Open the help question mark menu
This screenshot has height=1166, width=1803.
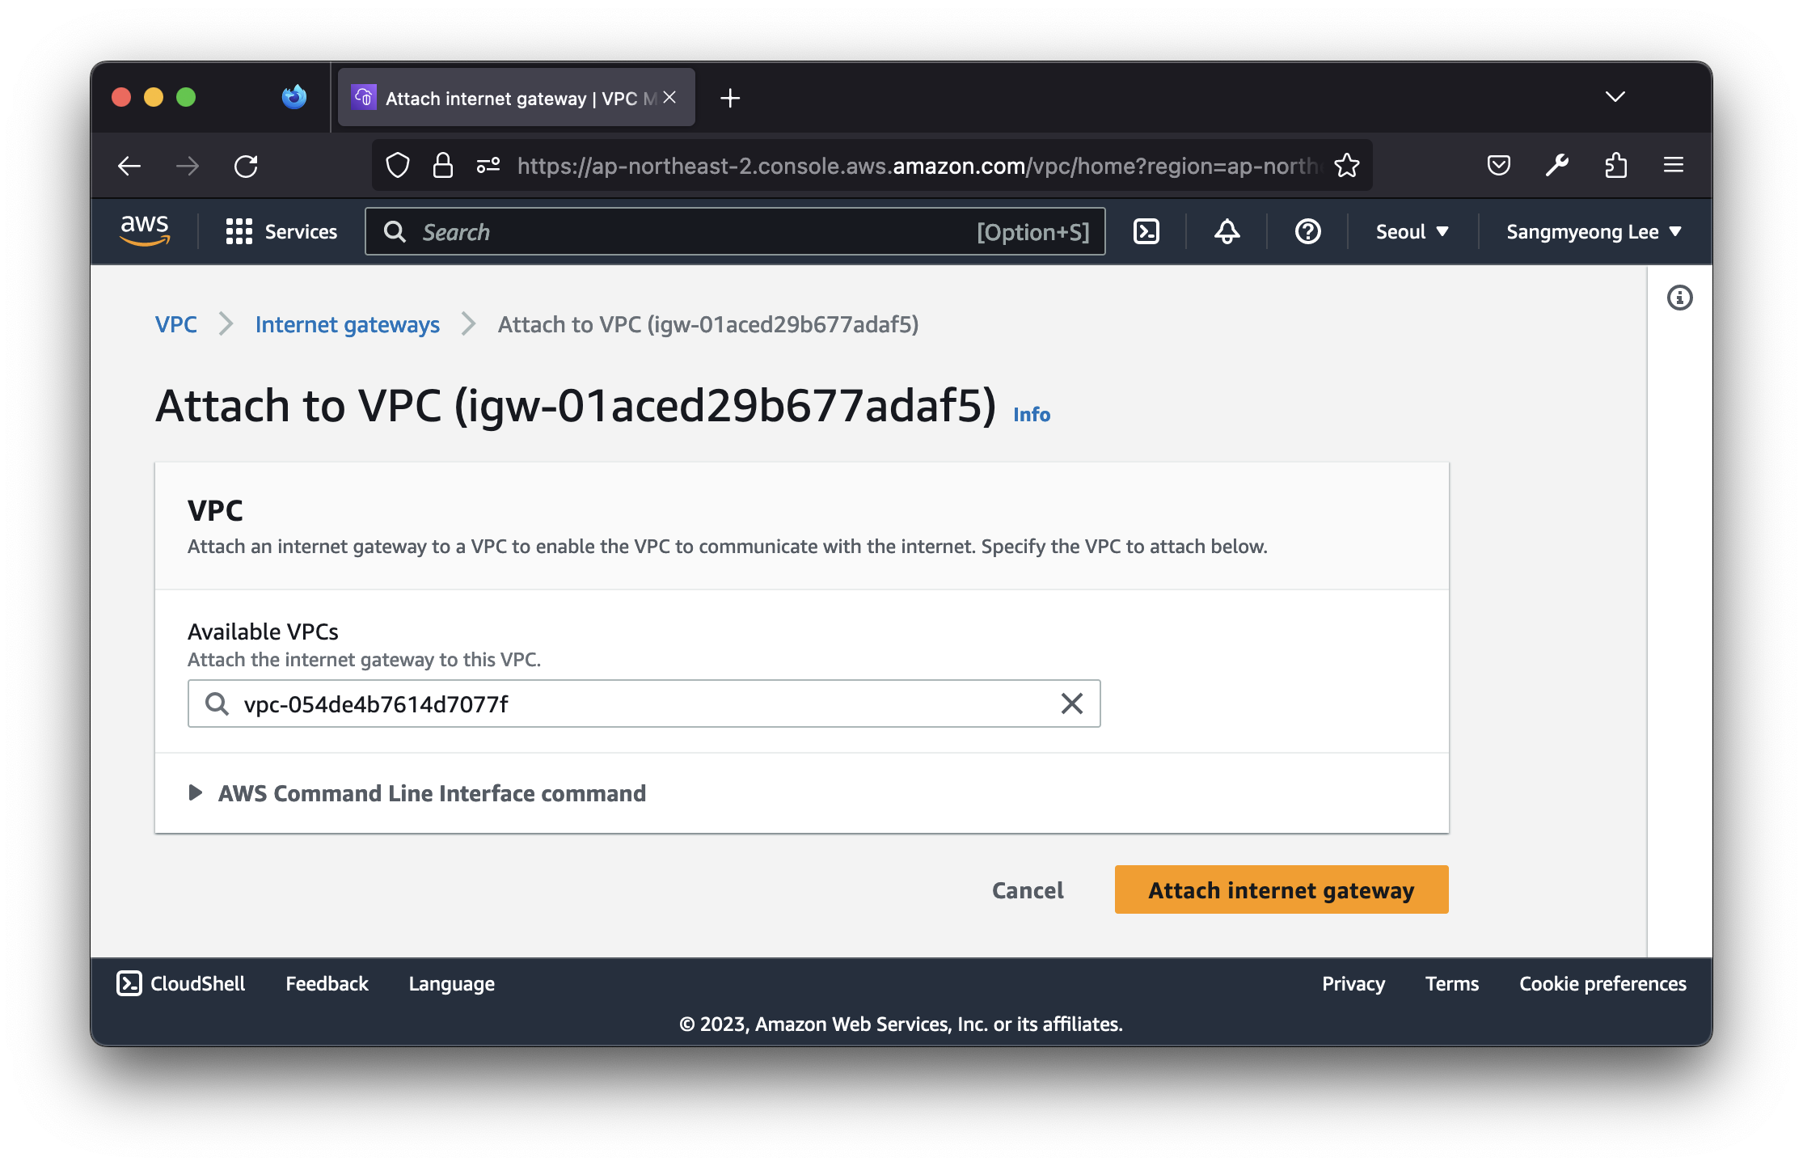(1307, 232)
